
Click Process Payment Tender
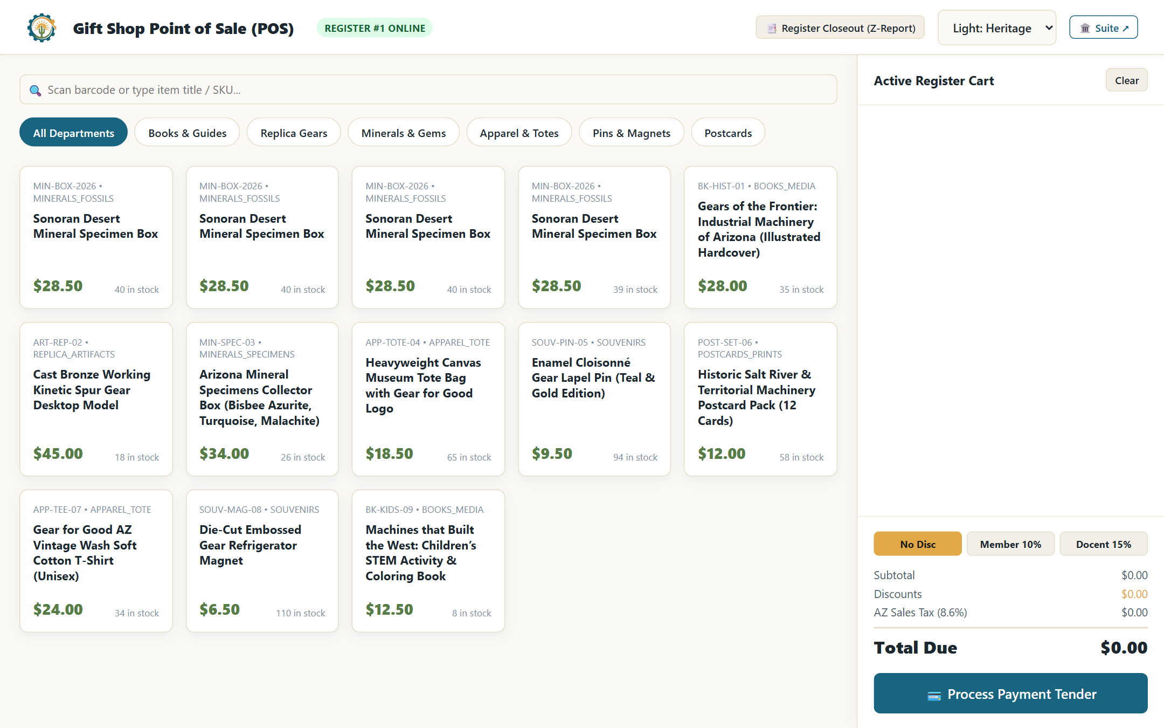(1011, 693)
